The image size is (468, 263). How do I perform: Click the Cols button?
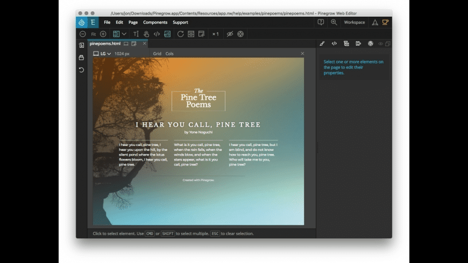tap(169, 54)
